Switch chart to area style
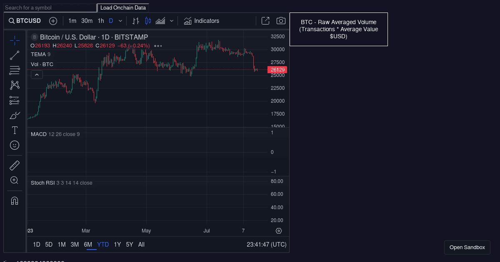 (x=160, y=20)
